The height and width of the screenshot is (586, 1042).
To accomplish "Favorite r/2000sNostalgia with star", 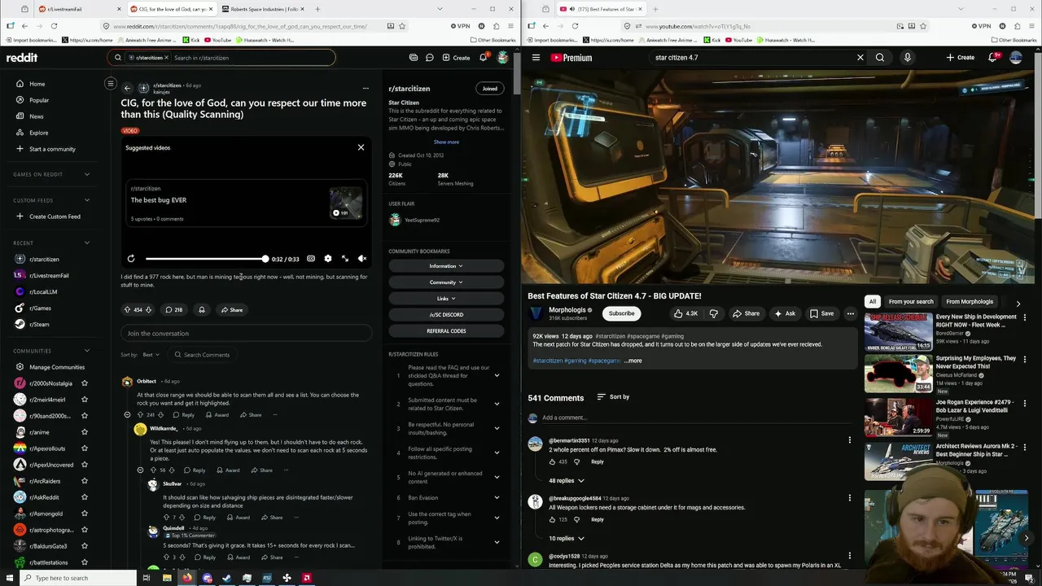I will [x=85, y=383].
